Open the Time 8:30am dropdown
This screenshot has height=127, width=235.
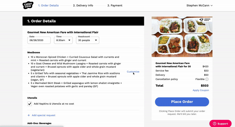[x=63, y=40]
